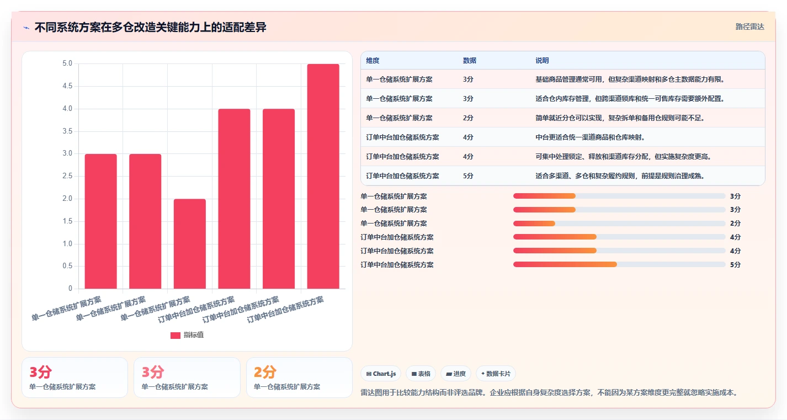This screenshot has width=787, height=420.
Task: Select the 表格 chip
Action: click(421, 374)
